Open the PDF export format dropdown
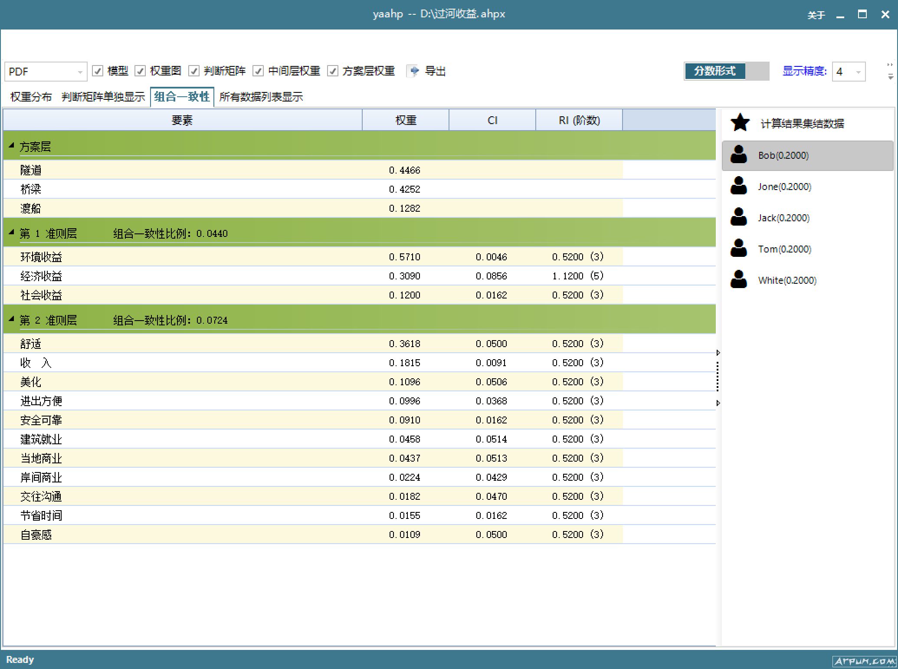 (x=80, y=72)
